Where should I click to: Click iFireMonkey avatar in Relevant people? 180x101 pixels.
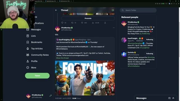(x=124, y=24)
